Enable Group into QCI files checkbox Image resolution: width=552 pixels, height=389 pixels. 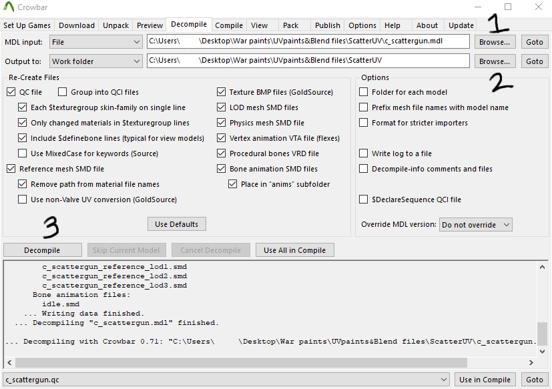pyautogui.click(x=63, y=92)
